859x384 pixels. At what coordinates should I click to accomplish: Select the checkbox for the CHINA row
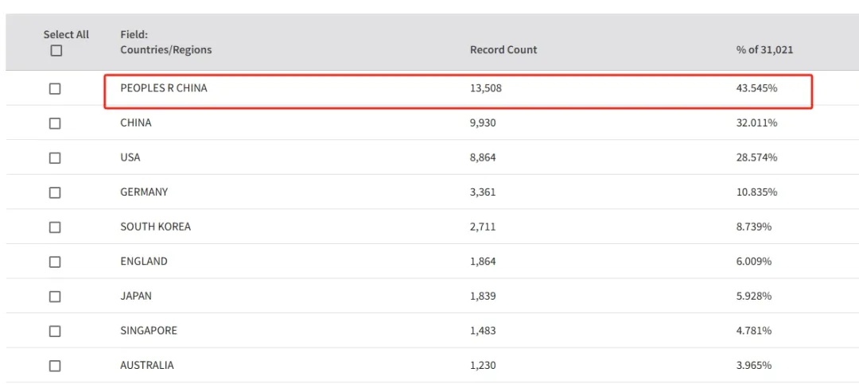(x=55, y=123)
